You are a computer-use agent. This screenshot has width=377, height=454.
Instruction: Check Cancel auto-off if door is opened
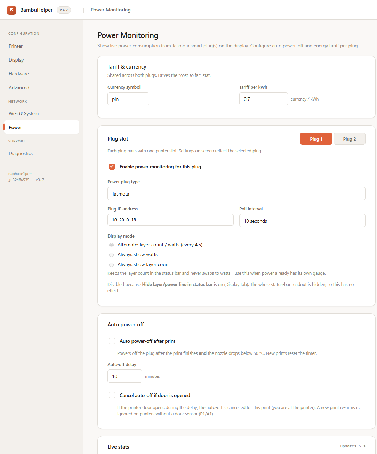click(112, 395)
